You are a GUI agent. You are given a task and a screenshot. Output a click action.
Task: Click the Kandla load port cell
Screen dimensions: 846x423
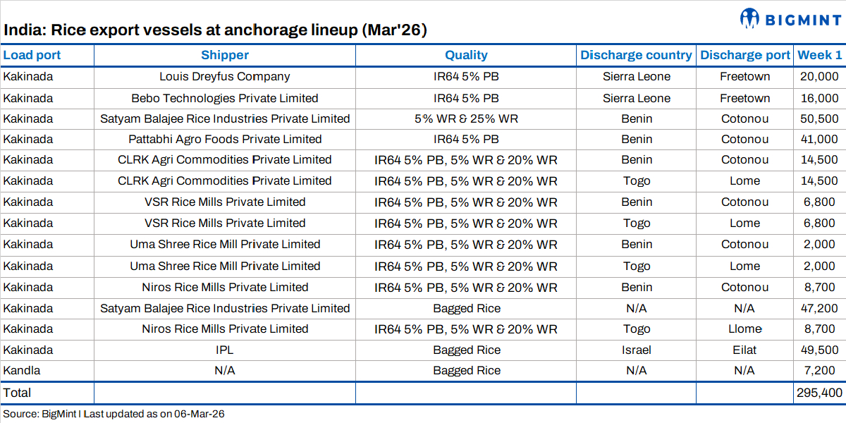[x=22, y=370]
